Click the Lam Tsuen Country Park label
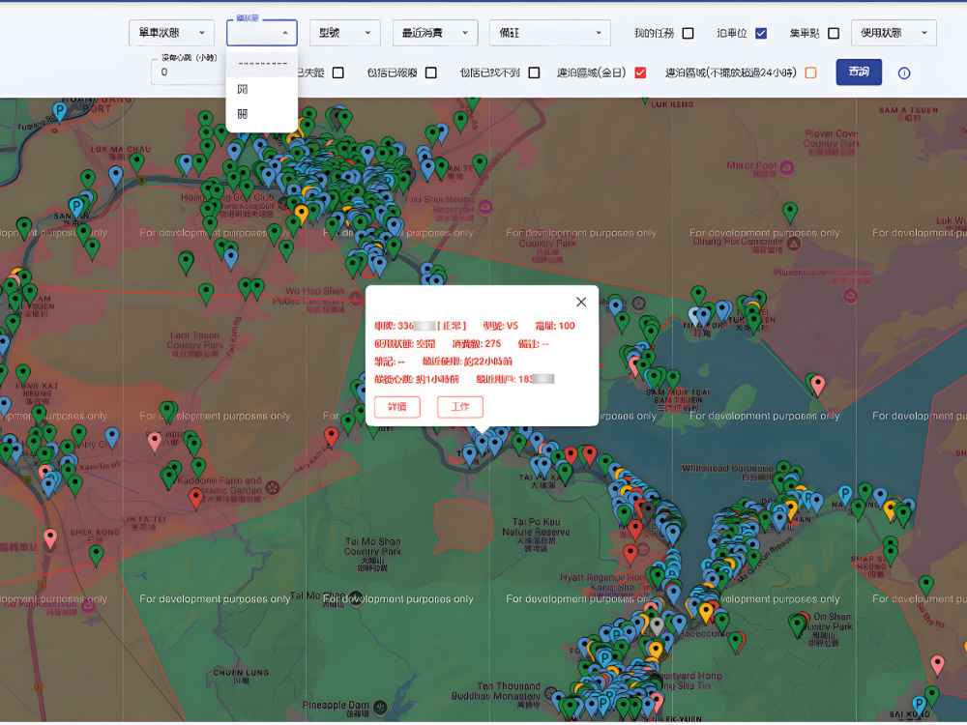 (x=195, y=343)
